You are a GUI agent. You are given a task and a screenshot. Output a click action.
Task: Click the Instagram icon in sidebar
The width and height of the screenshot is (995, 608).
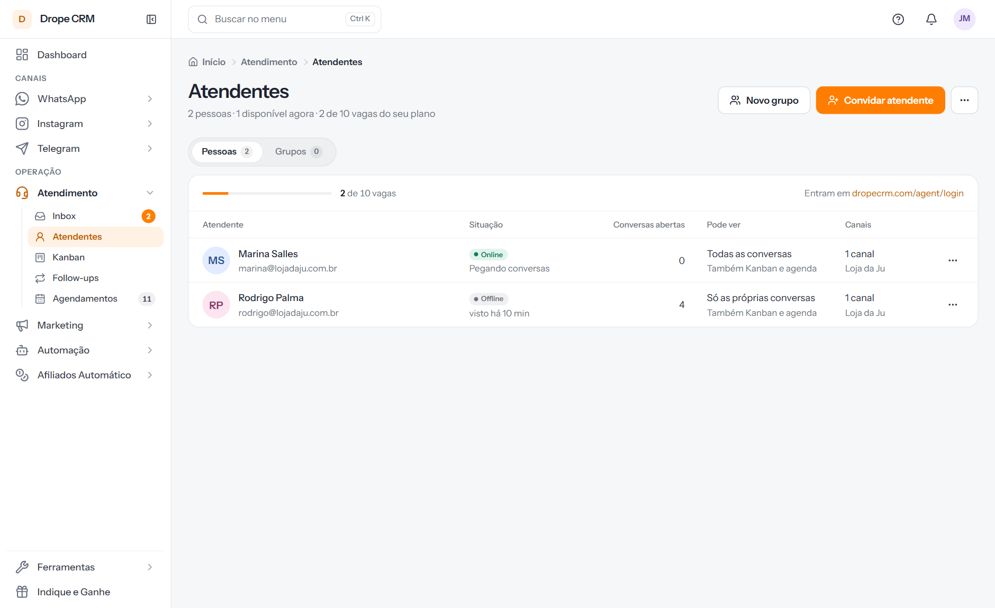click(x=22, y=124)
